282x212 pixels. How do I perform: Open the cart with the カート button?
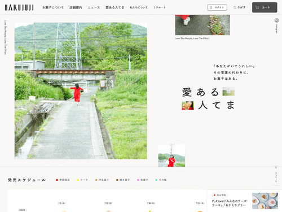click(265, 7)
